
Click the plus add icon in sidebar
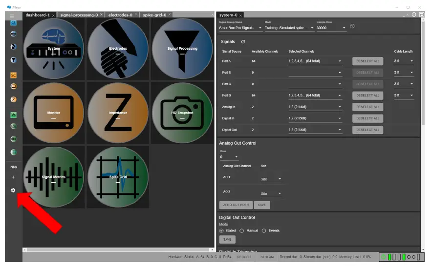click(x=13, y=177)
